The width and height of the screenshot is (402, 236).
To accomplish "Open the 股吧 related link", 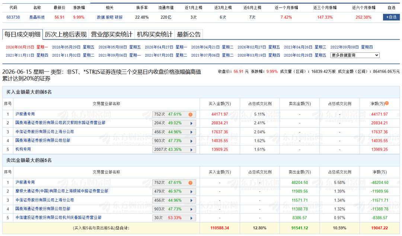I will pos(110,17).
